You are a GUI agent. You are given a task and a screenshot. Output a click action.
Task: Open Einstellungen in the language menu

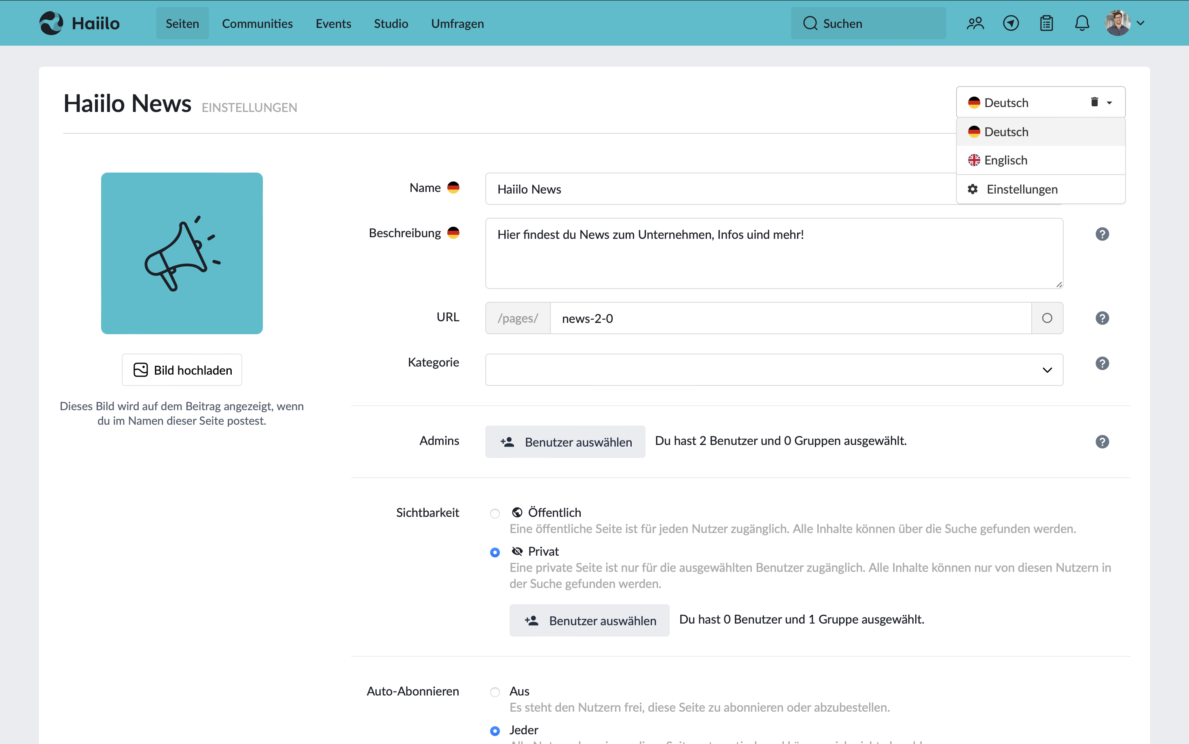click(x=1040, y=189)
